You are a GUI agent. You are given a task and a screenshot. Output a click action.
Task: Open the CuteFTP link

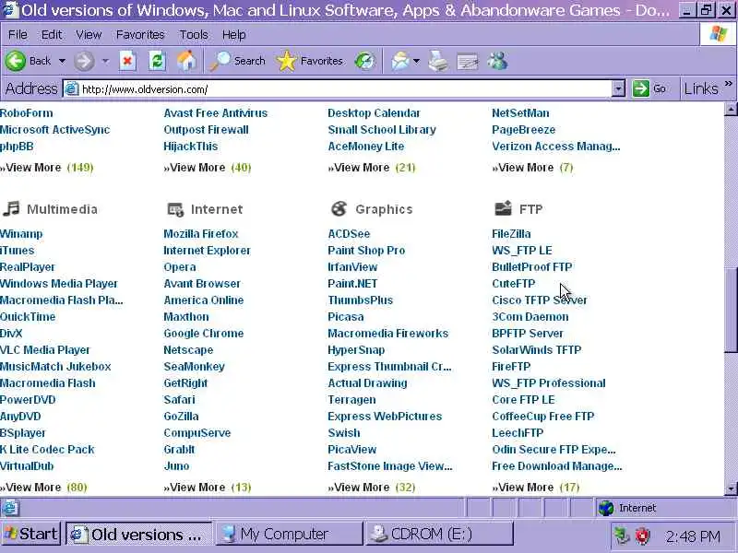pyautogui.click(x=514, y=284)
